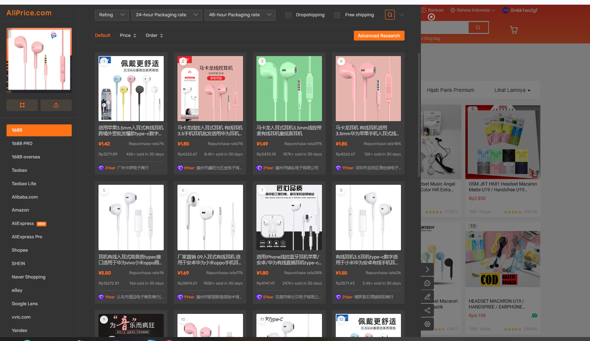Image resolution: width=590 pixels, height=341 pixels.
Task: Sort results by Order
Action: click(x=154, y=35)
